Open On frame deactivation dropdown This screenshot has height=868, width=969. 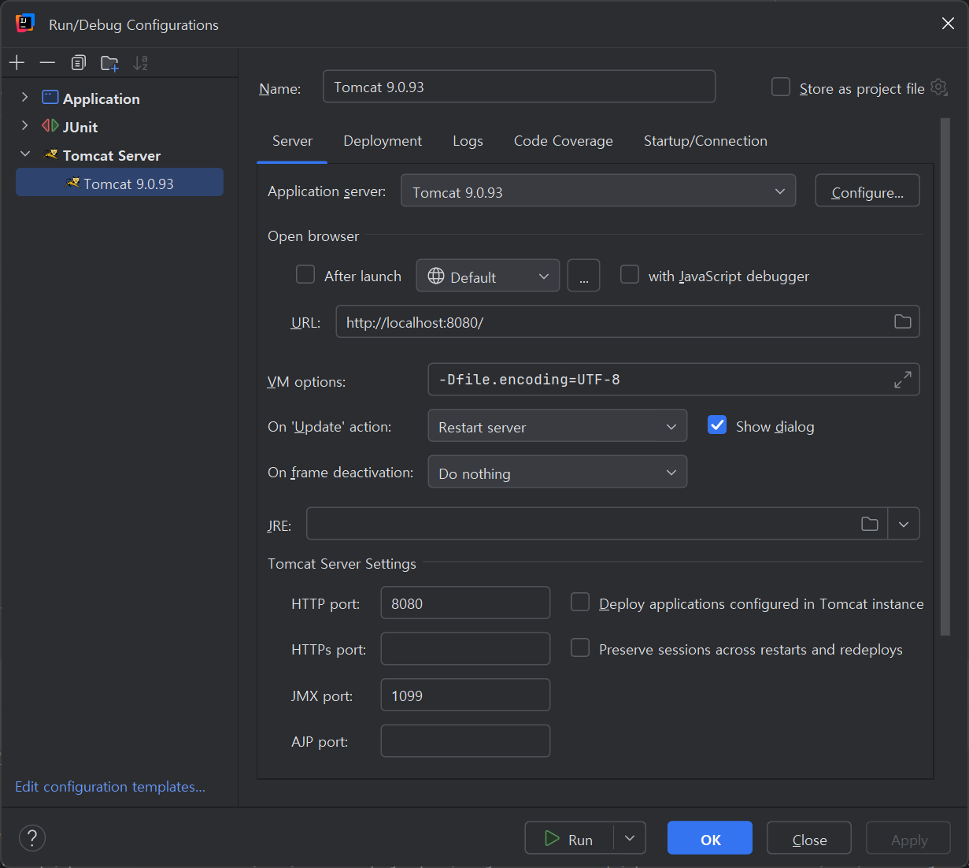click(557, 473)
